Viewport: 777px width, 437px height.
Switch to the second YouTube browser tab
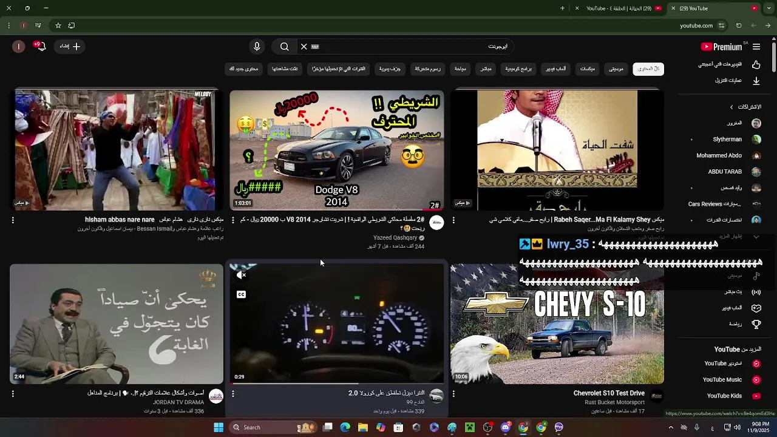click(618, 8)
